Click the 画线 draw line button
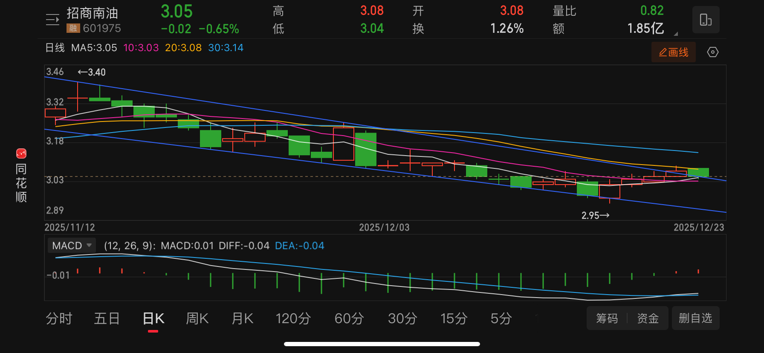 click(x=673, y=52)
